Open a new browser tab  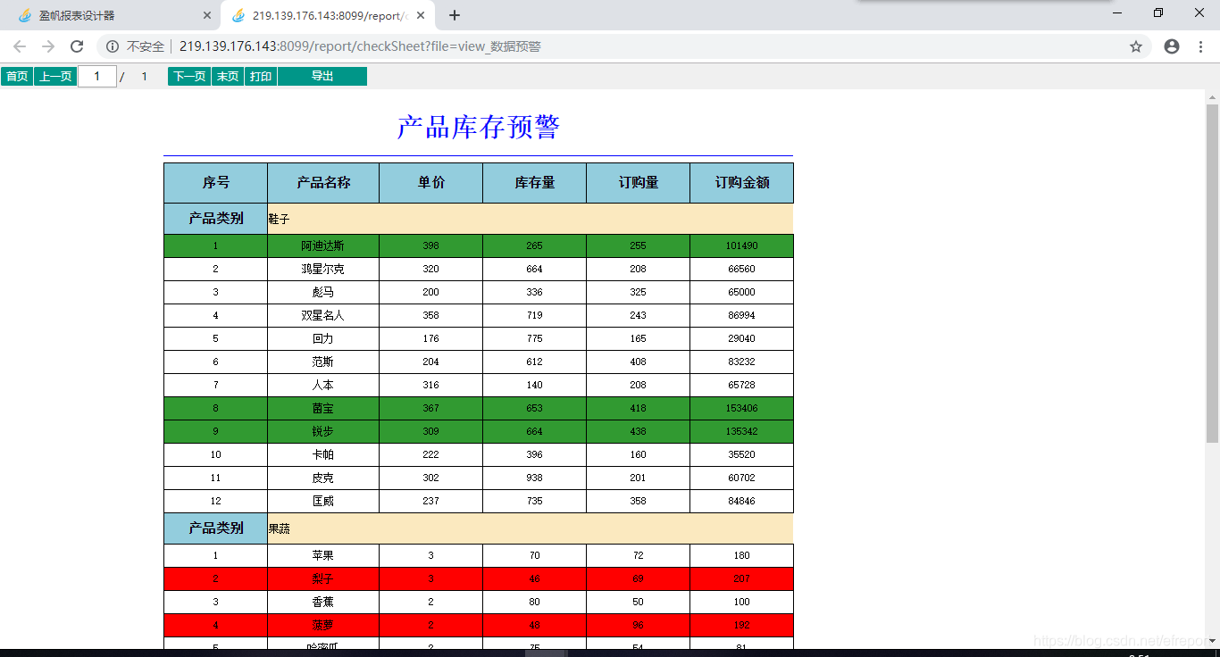point(455,15)
